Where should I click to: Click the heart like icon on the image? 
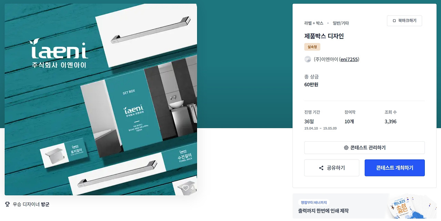(x=186, y=188)
